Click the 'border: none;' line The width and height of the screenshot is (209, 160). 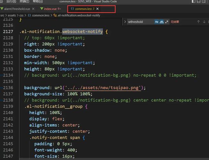[40, 57]
